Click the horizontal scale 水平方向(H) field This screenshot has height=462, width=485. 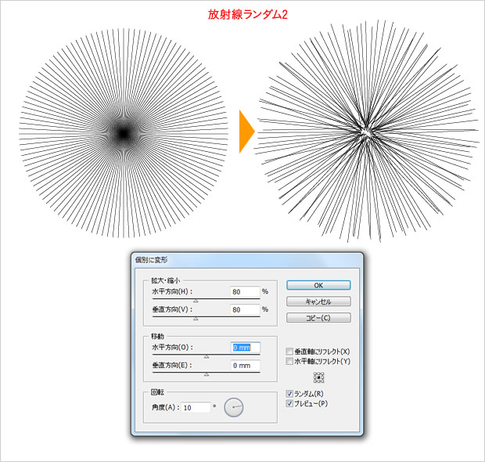[245, 292]
